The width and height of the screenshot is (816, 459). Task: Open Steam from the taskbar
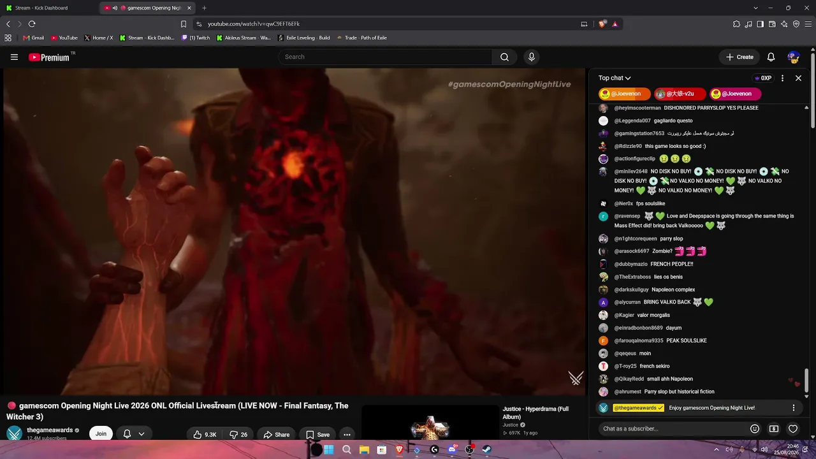tap(486, 449)
